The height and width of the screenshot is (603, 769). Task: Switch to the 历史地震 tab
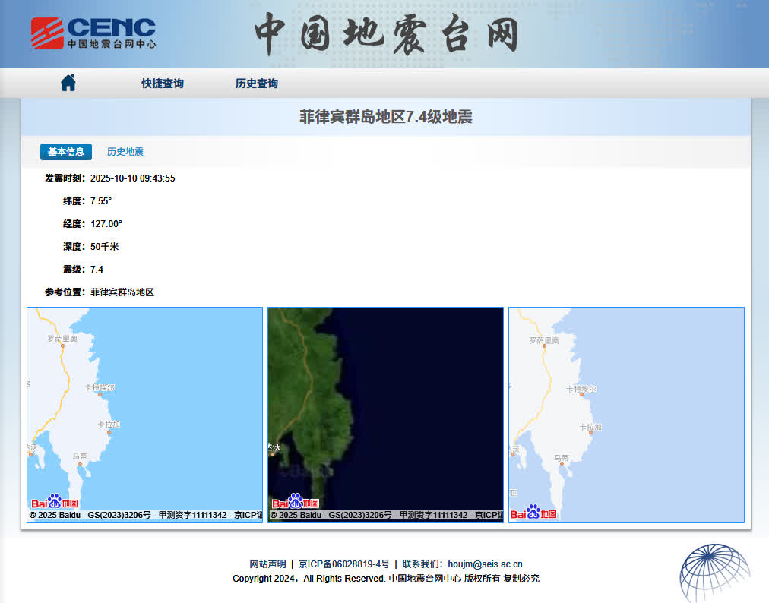tap(125, 152)
